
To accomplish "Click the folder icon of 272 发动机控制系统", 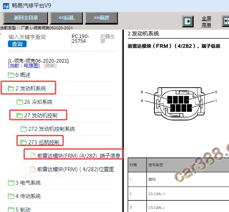I will [24, 129].
